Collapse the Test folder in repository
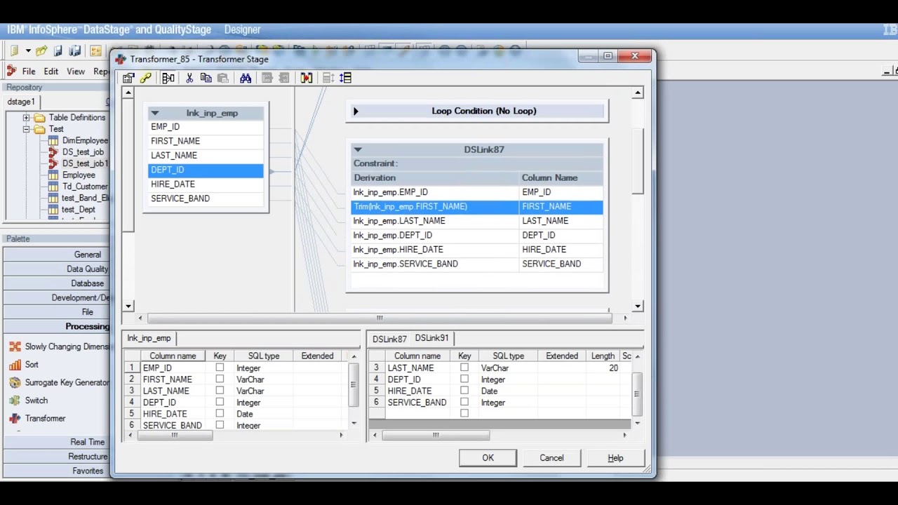This screenshot has width=898, height=505. 26,129
